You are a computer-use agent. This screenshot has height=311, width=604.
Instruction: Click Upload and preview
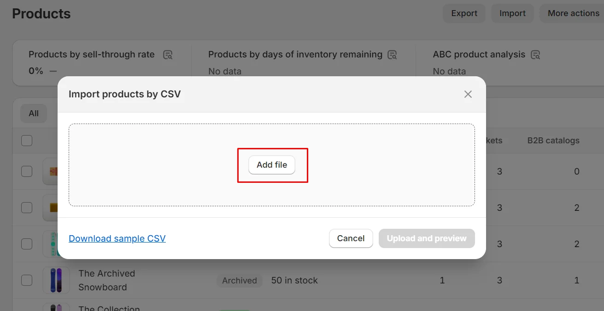click(x=426, y=238)
